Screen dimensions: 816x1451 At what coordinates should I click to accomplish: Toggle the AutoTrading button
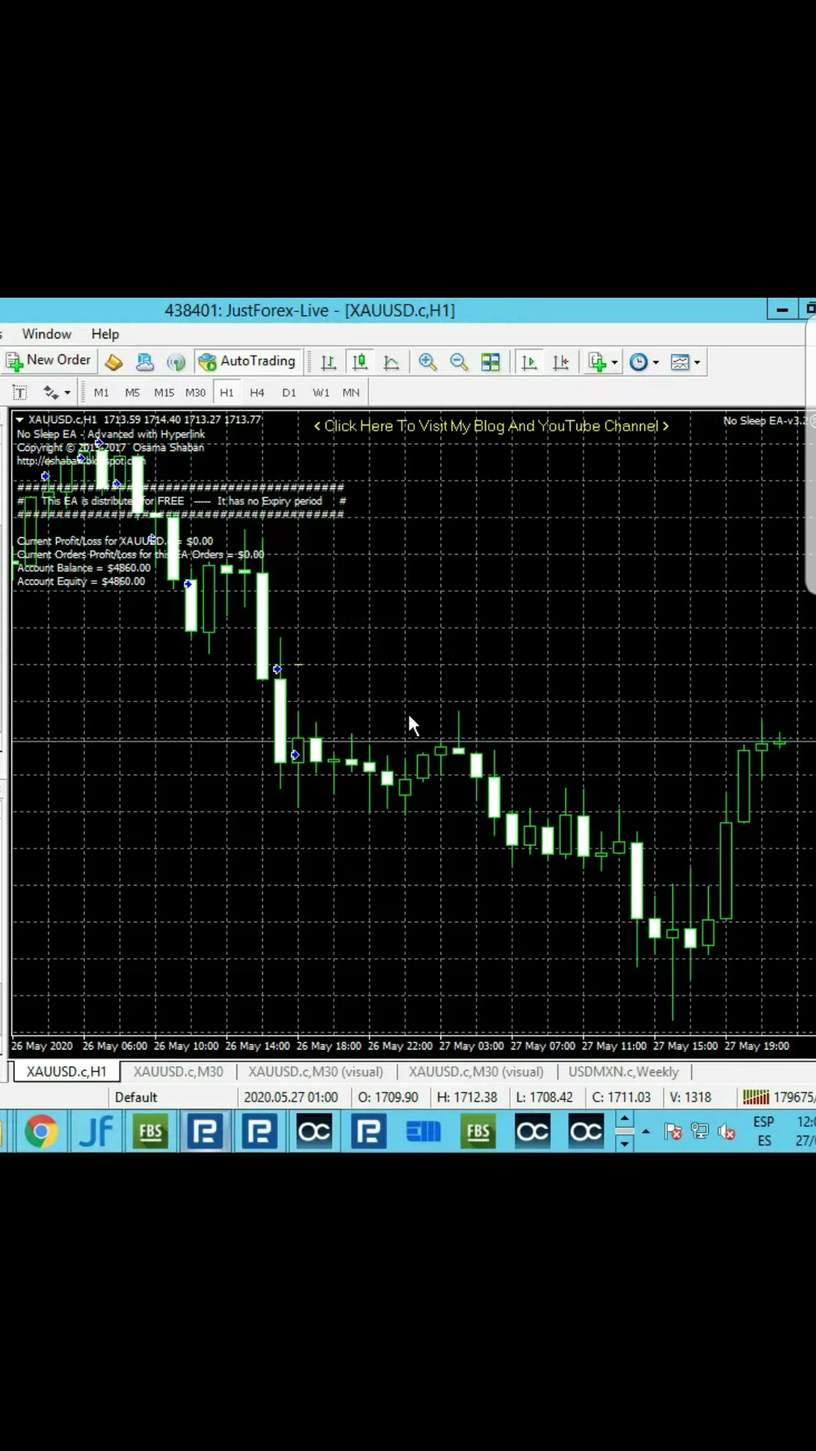tap(247, 361)
